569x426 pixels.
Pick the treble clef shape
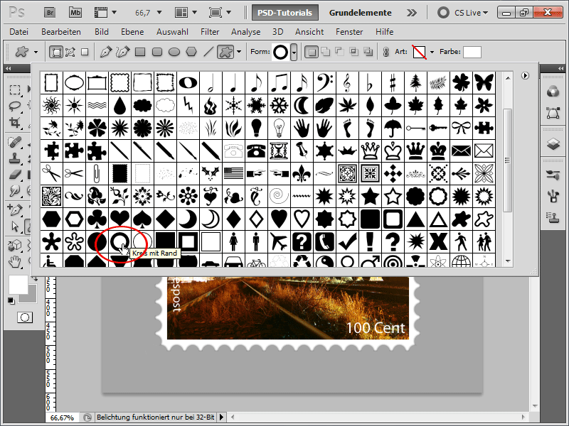coord(347,82)
